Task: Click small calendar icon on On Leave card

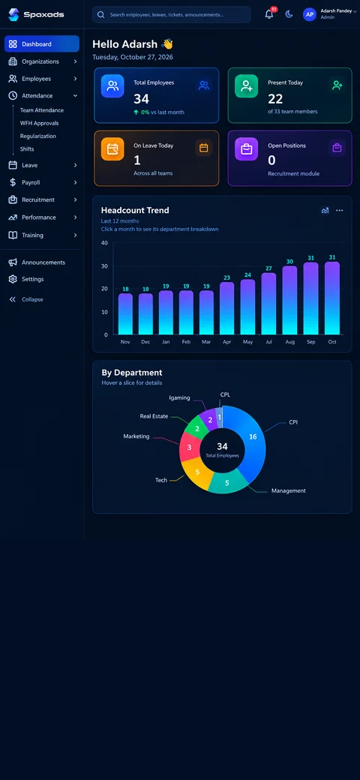Action: click(204, 148)
